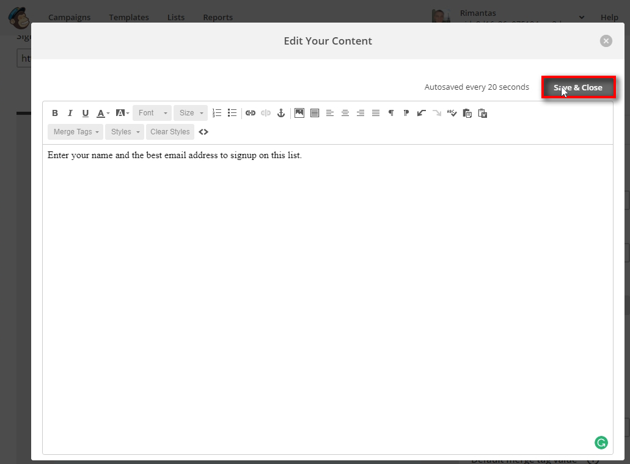Insert a bulleted list
This screenshot has height=464, width=630.
point(232,113)
